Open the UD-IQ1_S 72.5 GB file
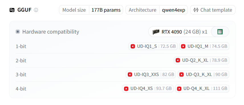Viewport: 244px width, 105px height. (x=153, y=46)
